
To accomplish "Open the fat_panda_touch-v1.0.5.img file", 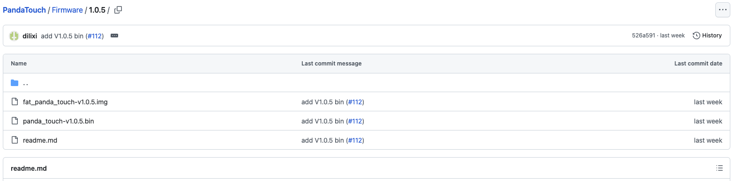I will tap(65, 101).
